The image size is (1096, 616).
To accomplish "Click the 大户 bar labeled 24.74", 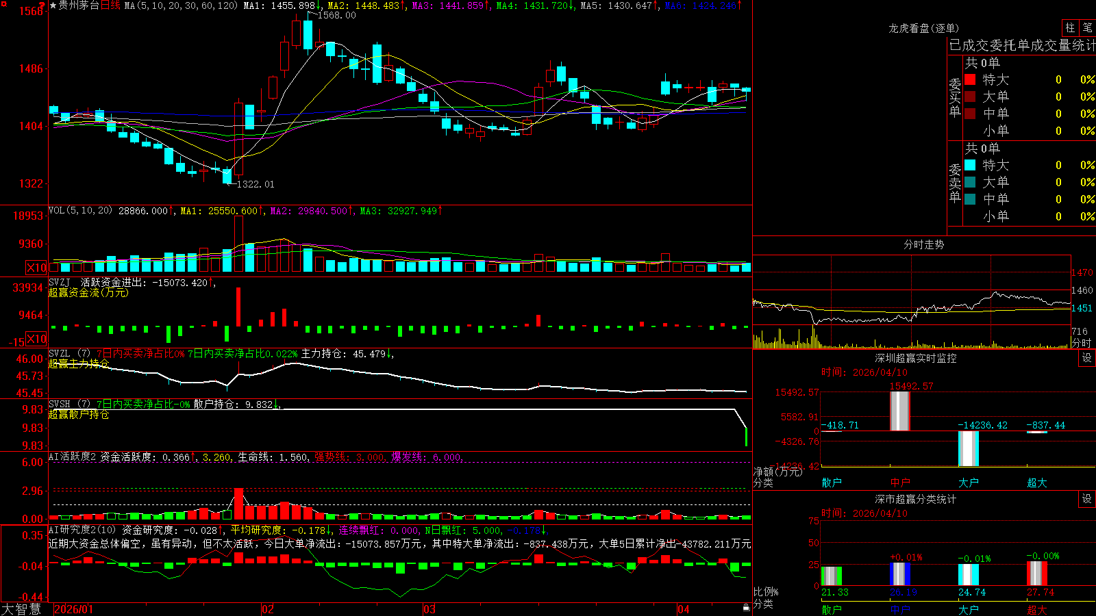I will (969, 574).
